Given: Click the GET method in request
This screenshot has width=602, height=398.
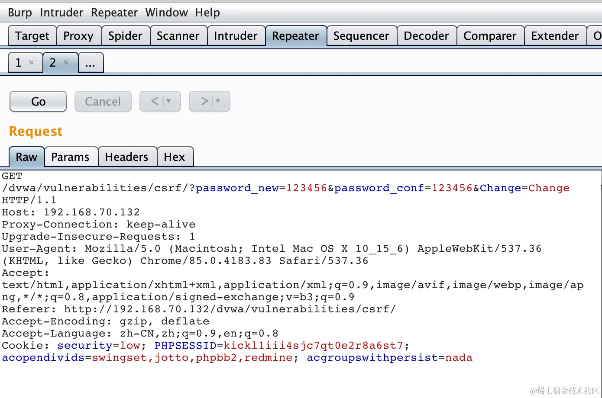Looking at the screenshot, I should tap(12, 176).
